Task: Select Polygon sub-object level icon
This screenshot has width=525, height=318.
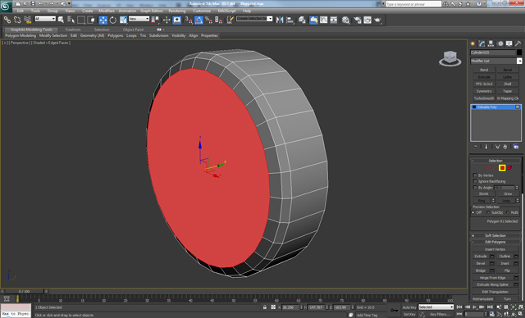Action: 502,168
